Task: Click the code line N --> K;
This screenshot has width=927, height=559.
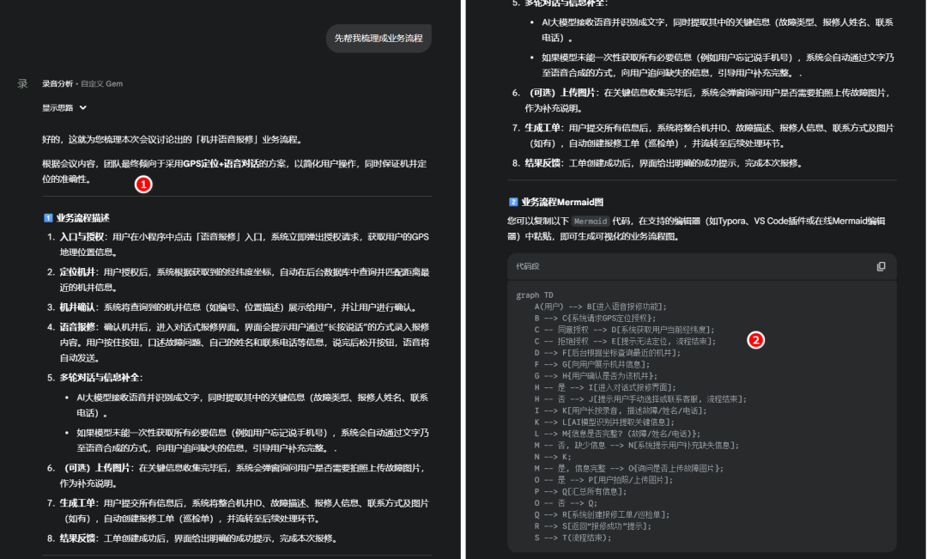Action: point(554,457)
